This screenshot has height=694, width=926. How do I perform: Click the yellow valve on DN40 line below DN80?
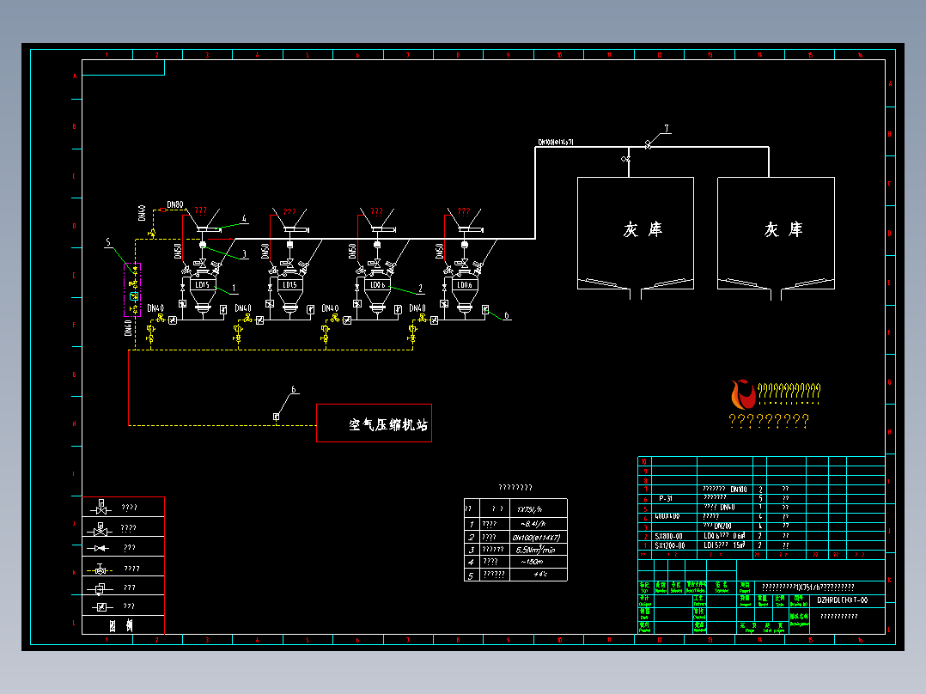point(152,234)
